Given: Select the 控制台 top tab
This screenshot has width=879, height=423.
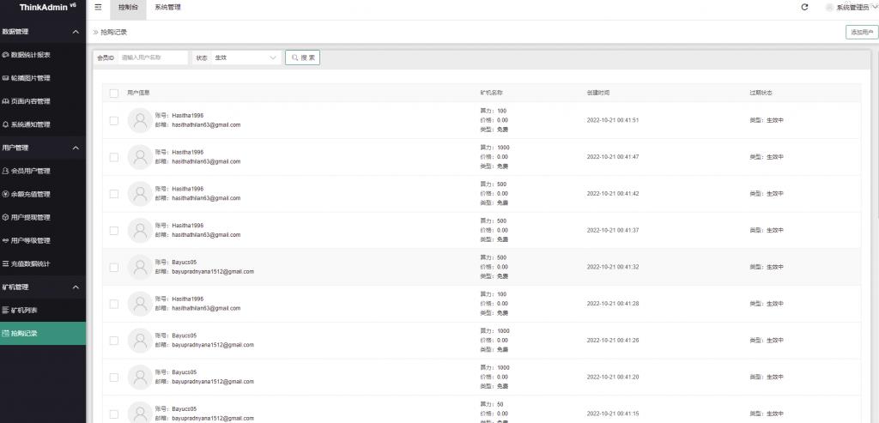Looking at the screenshot, I should [127, 8].
